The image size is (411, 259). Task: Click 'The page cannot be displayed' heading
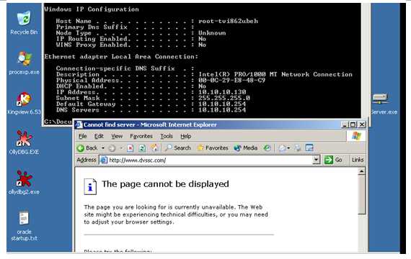165,184
